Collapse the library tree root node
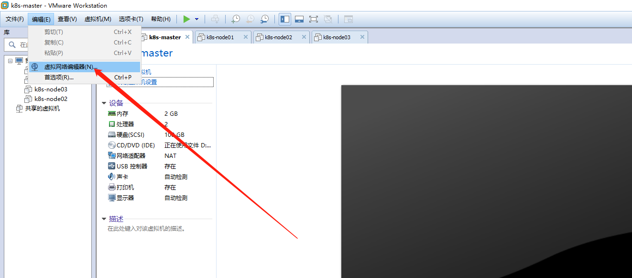This screenshot has height=278, width=632. [10, 61]
